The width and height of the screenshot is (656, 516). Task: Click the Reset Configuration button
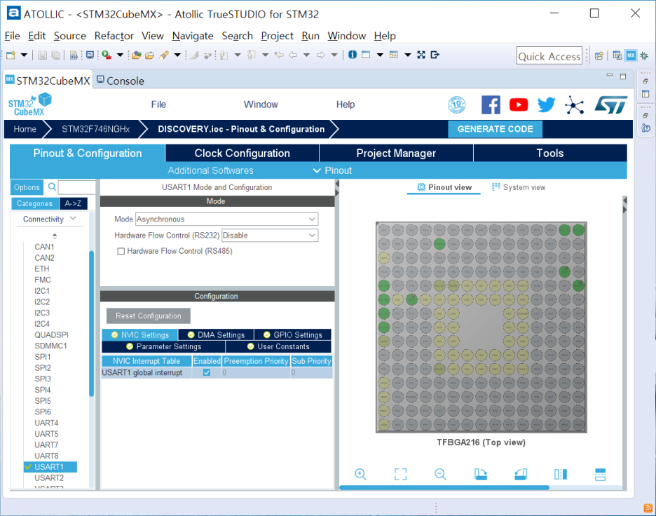(149, 316)
